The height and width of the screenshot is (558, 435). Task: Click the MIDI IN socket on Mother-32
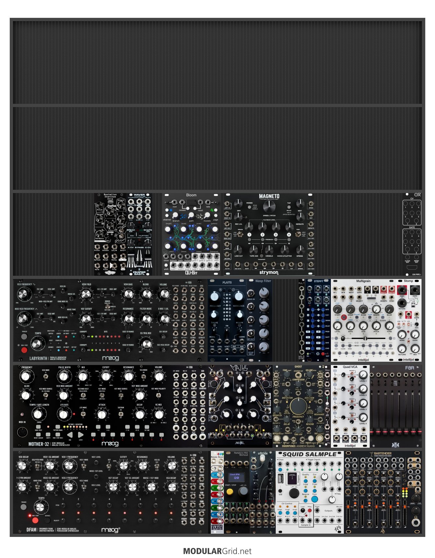(22, 432)
